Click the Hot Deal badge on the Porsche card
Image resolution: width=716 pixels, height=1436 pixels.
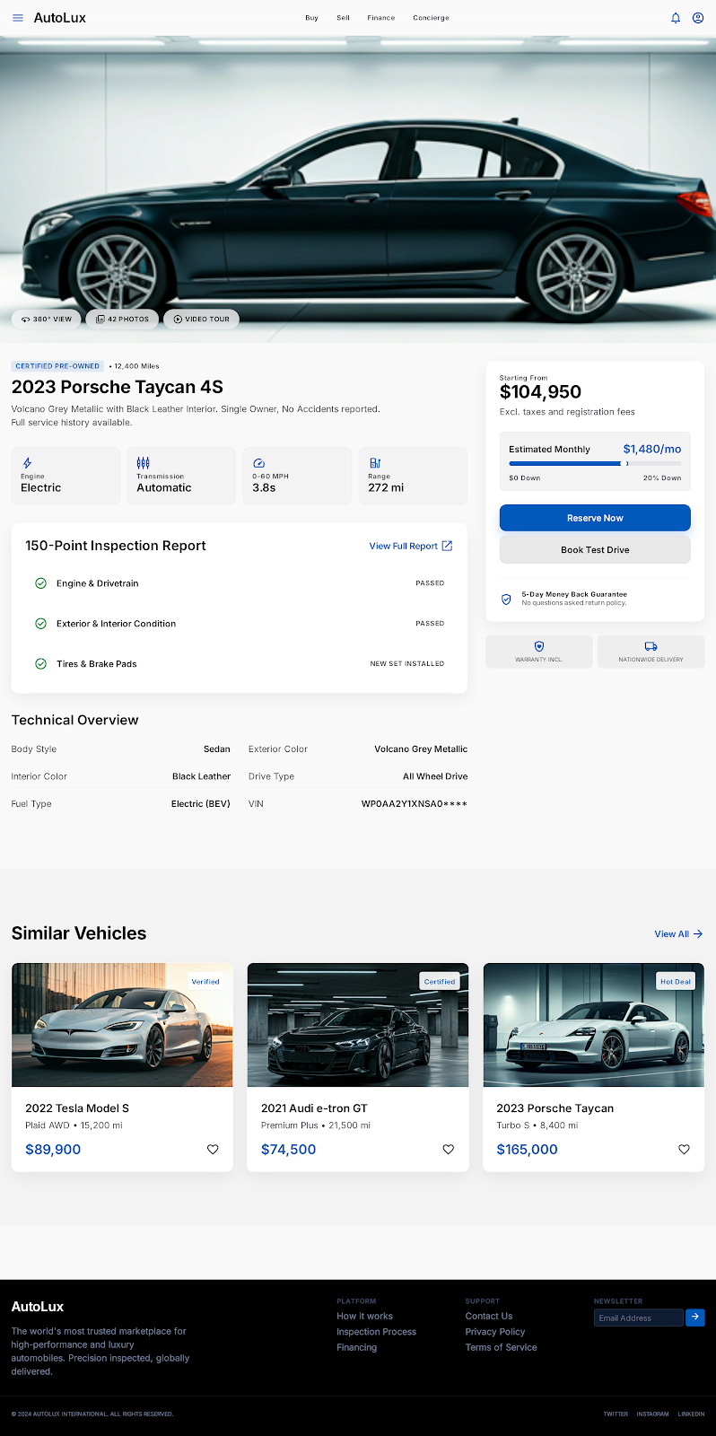676,982
